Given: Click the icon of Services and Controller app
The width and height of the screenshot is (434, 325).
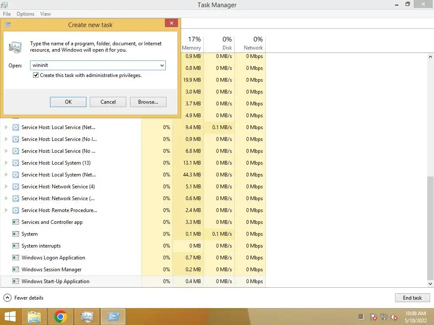Looking at the screenshot, I should pos(16,222).
